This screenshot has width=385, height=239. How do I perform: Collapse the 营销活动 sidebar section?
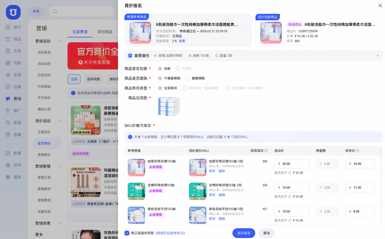coord(59,41)
